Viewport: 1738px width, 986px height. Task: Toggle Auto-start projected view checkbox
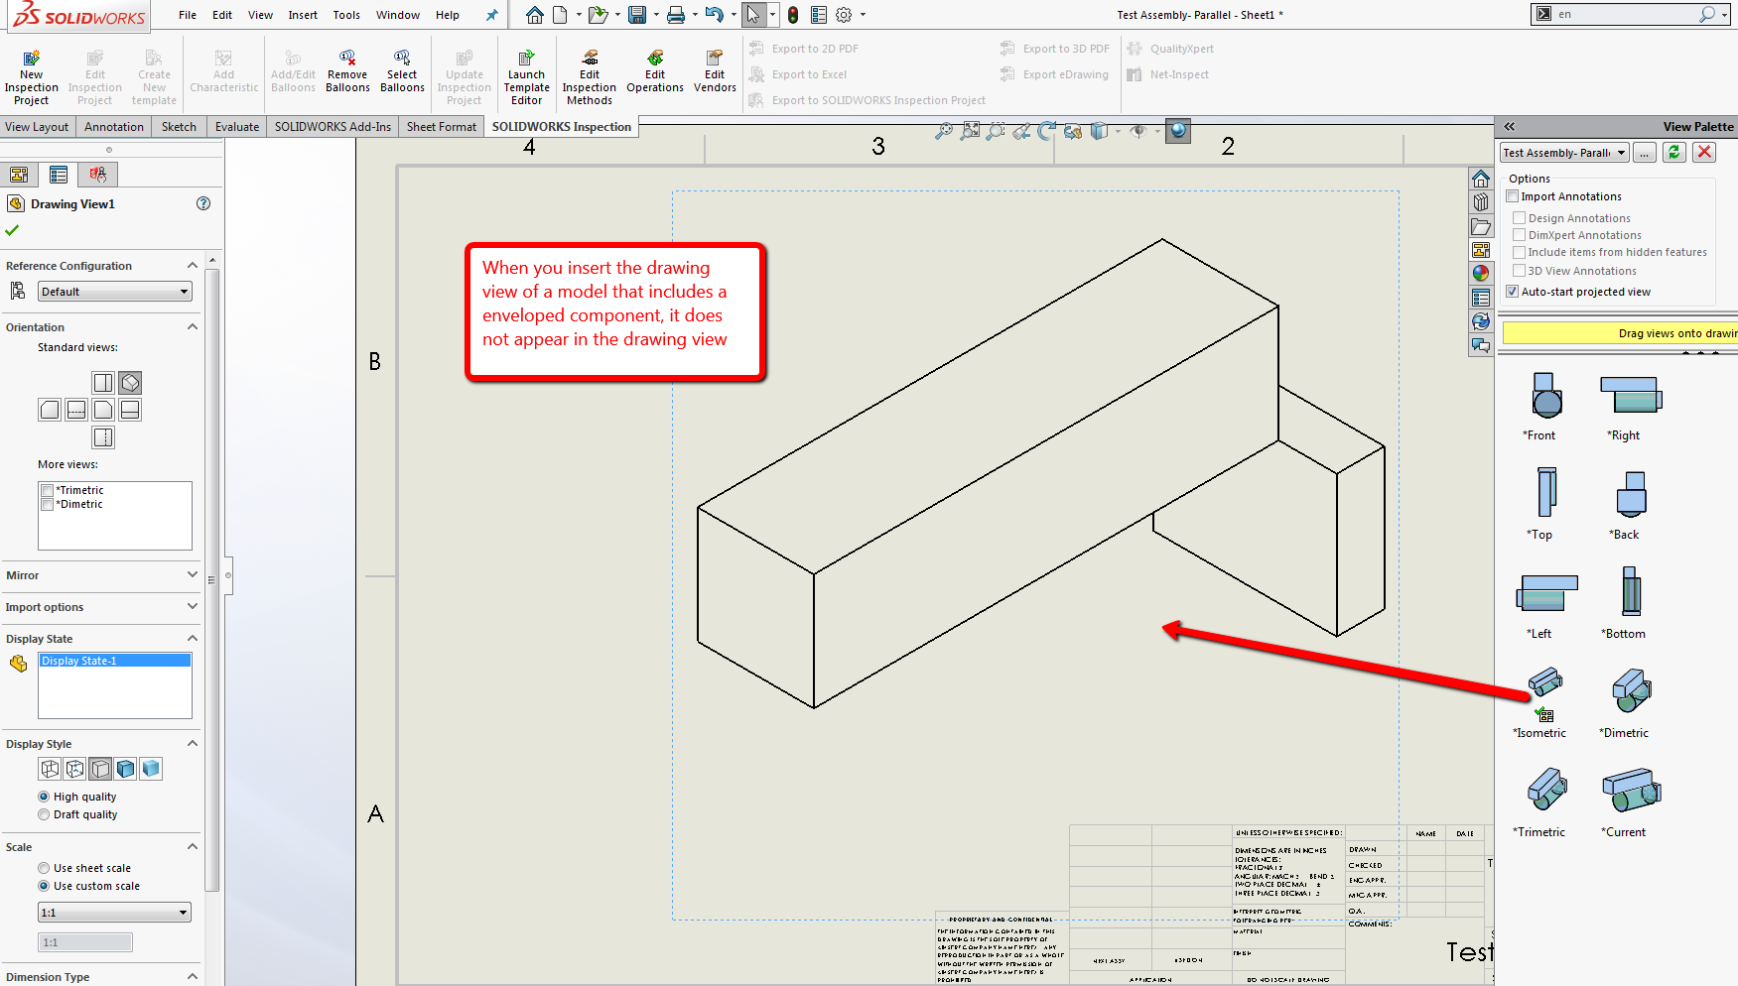(x=1513, y=292)
